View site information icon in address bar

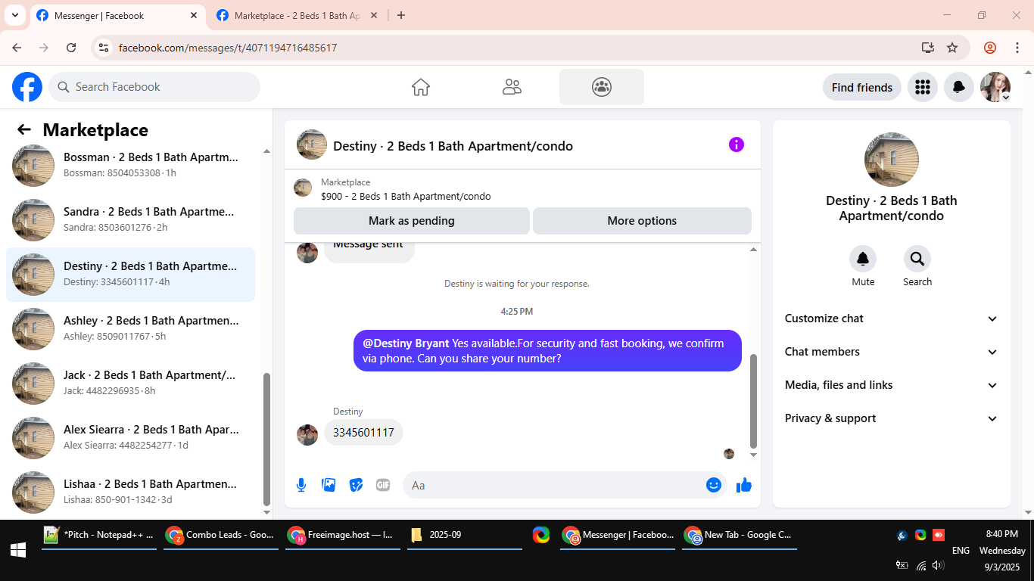(x=104, y=48)
